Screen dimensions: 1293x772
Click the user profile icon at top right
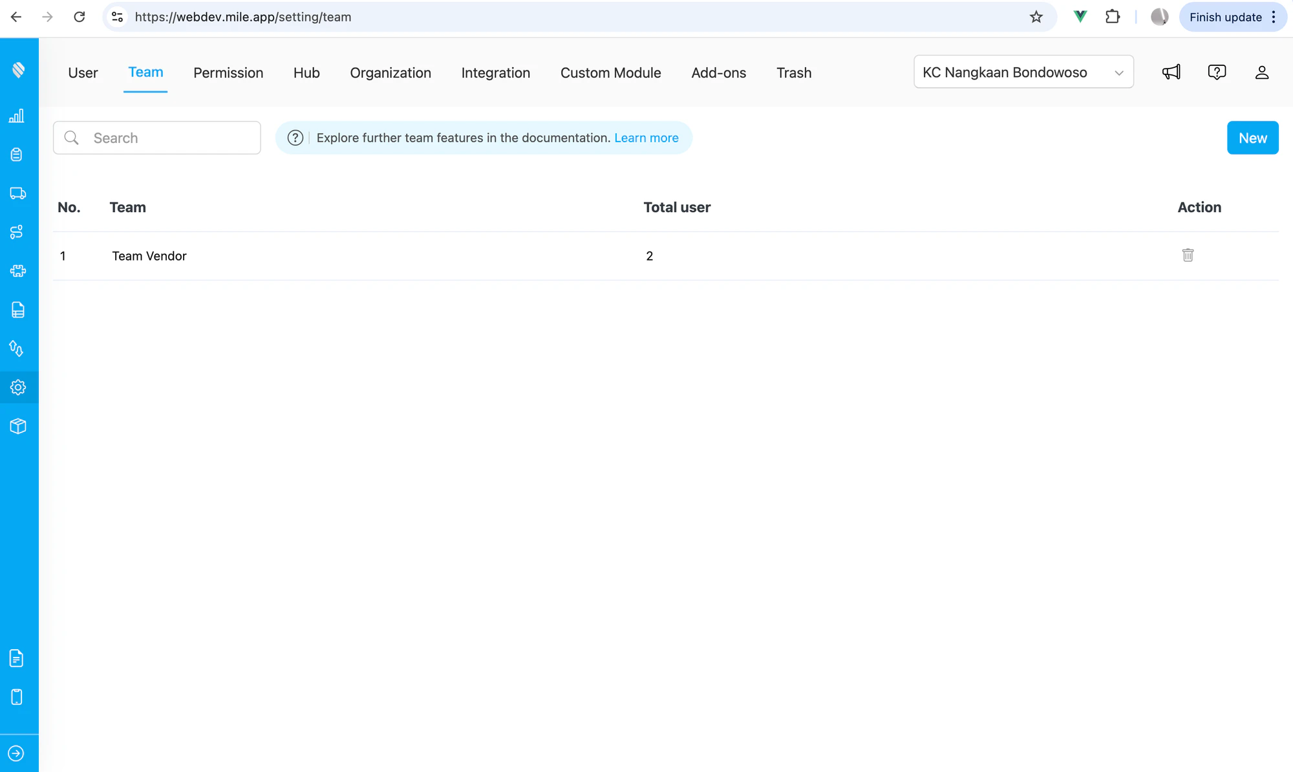(x=1262, y=72)
